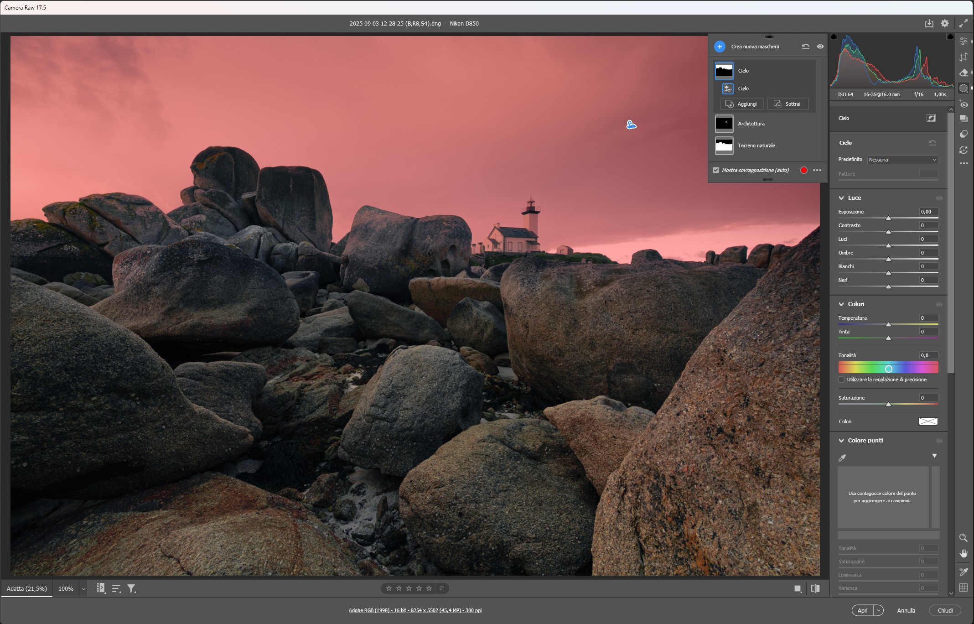Viewport: 974px width, 624px height.
Task: Select the Hand pan tool
Action: (963, 553)
